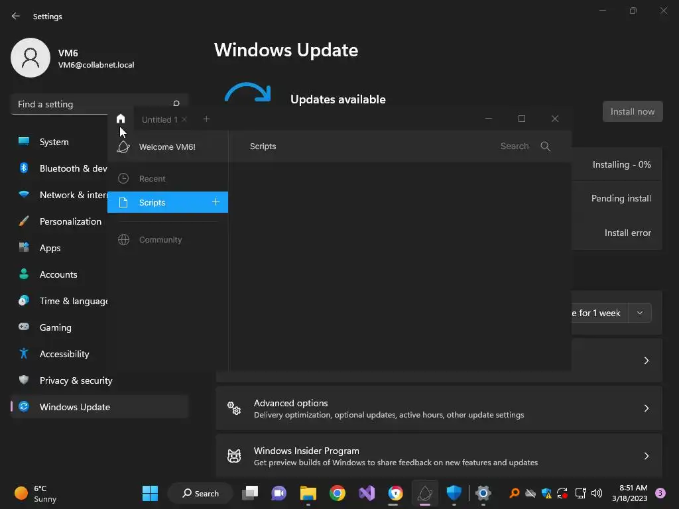Expand the pause for 1 week dropdown
The image size is (679, 509).
(x=640, y=313)
